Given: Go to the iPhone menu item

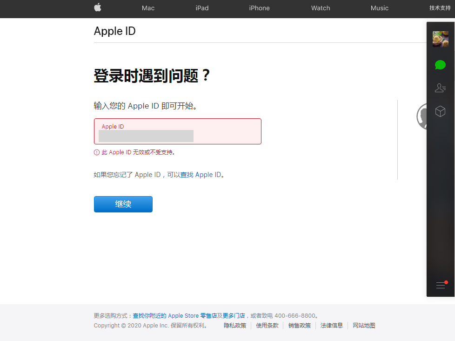Looking at the screenshot, I should [260, 8].
